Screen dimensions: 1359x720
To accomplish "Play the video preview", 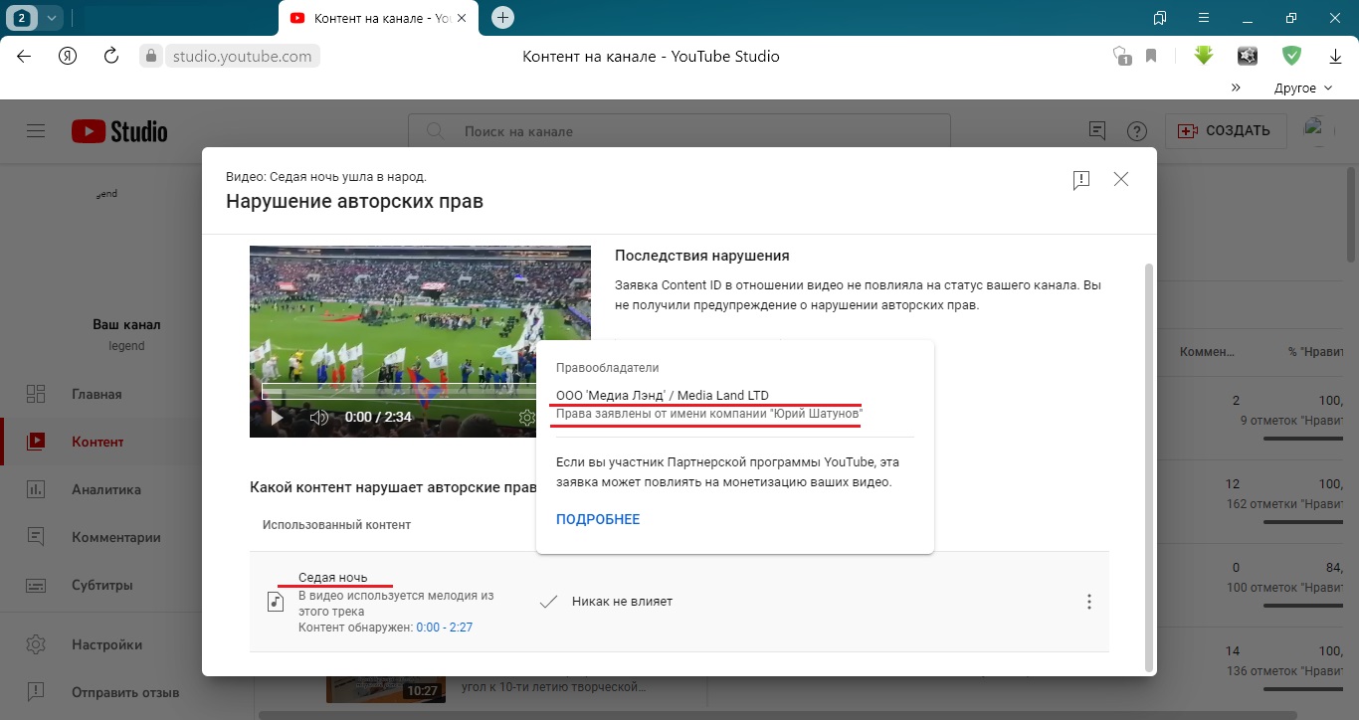I will click(277, 418).
